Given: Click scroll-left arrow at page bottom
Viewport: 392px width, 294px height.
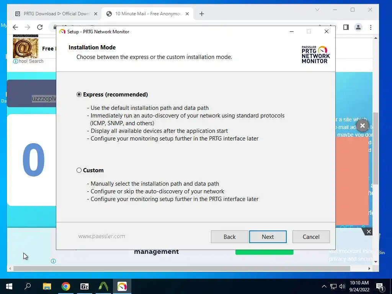Looking at the screenshot, I should coord(10,268).
